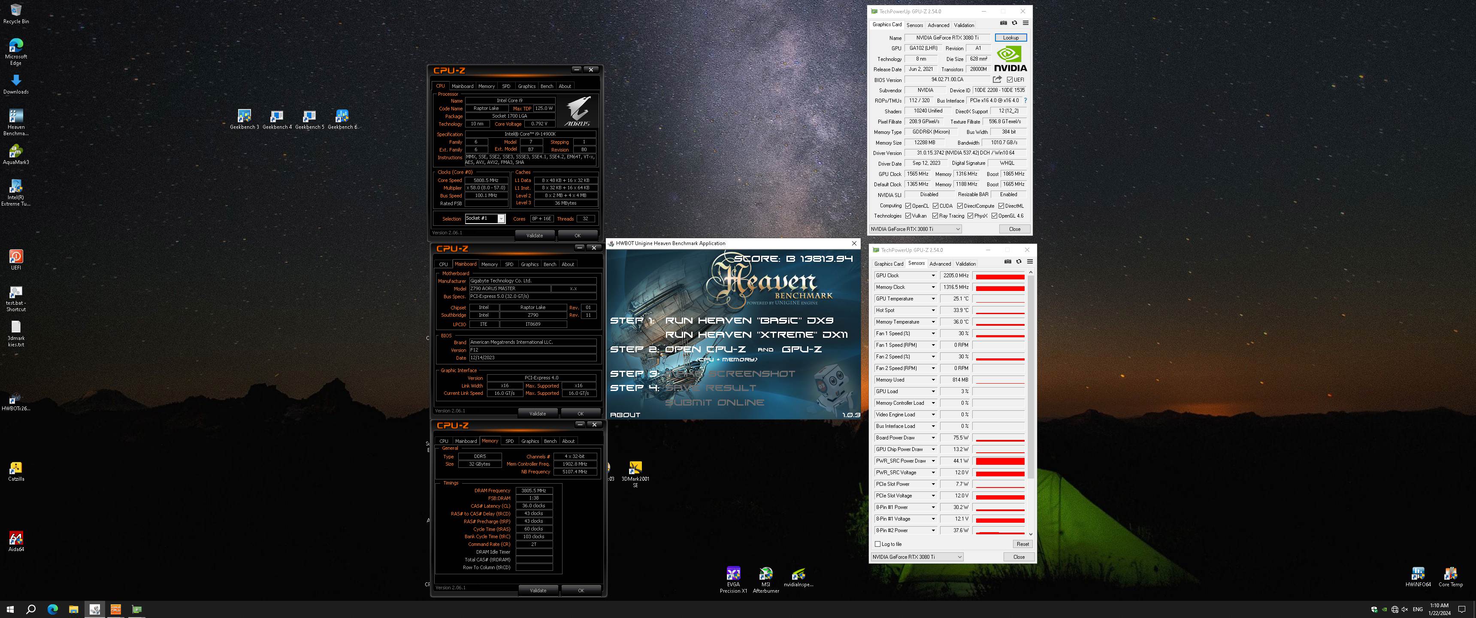Open the AquaMark3 desktop icon
This screenshot has height=618, width=1476.
coord(16,155)
